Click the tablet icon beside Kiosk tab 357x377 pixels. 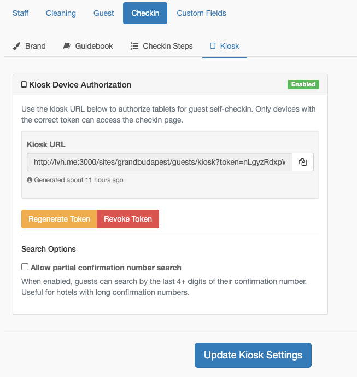[213, 46]
